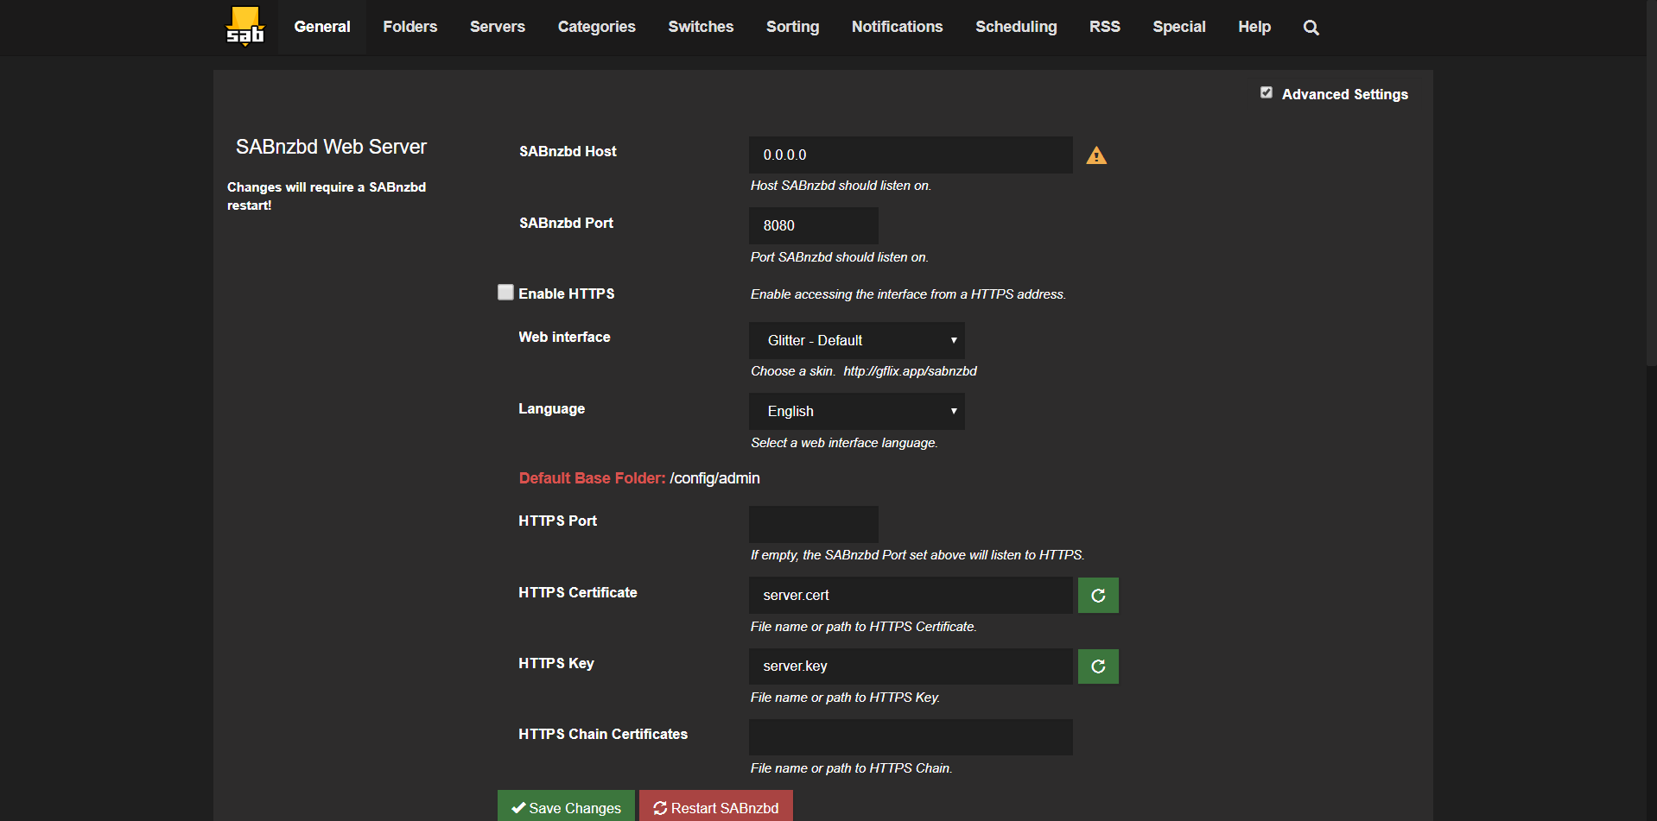Image resolution: width=1657 pixels, height=821 pixels.
Task: Focus the SABnzbd Port input
Action: (813, 225)
